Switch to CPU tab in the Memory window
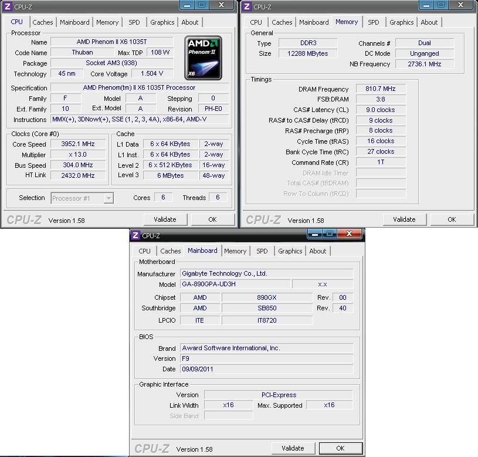 [256, 22]
